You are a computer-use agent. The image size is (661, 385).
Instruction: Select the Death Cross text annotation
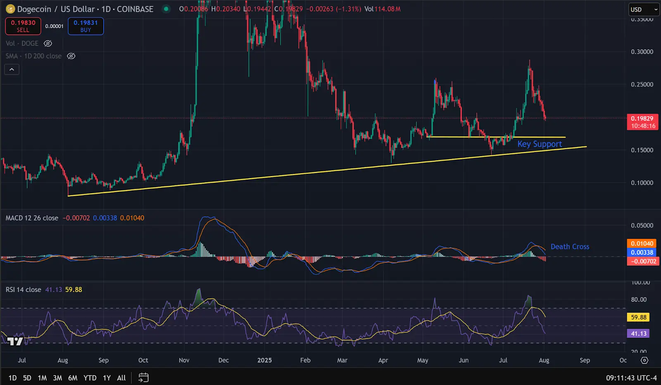click(x=570, y=247)
